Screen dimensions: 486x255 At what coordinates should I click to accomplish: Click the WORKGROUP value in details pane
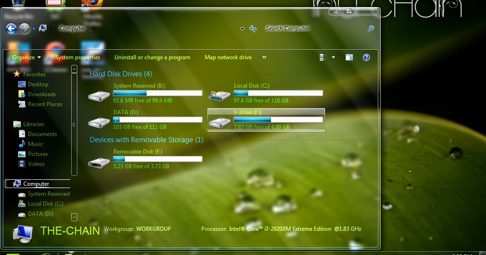click(x=153, y=229)
